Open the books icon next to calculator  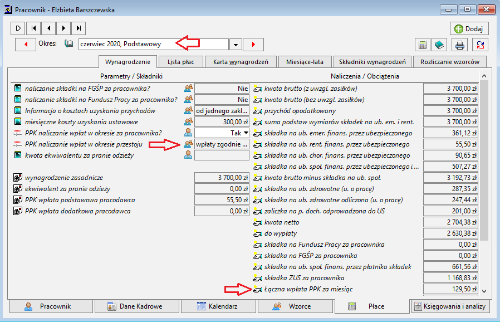pyautogui.click(x=439, y=45)
